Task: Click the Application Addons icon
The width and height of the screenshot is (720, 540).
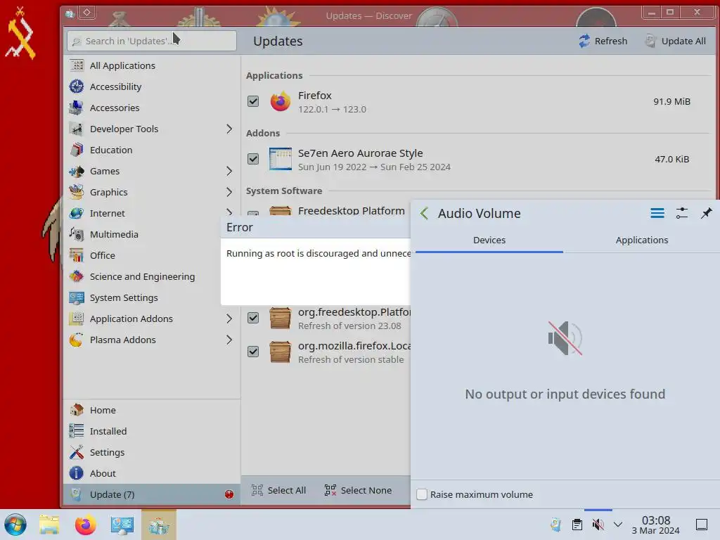Action: (76, 319)
